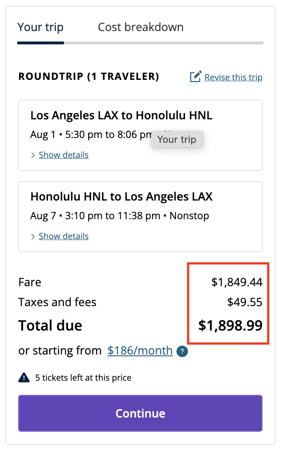Switch to the Cost breakdown tab

[x=141, y=27]
